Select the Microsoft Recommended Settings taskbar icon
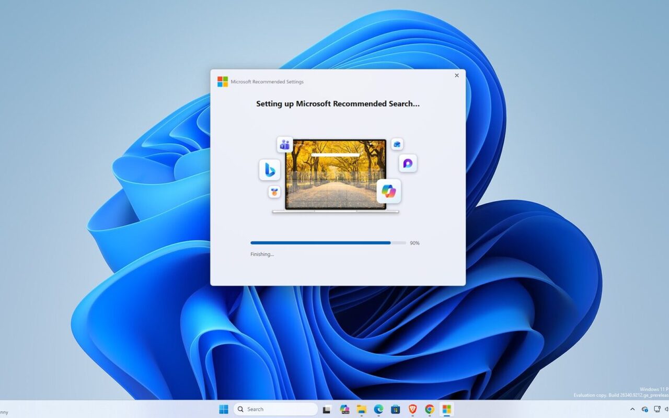 tap(447, 409)
